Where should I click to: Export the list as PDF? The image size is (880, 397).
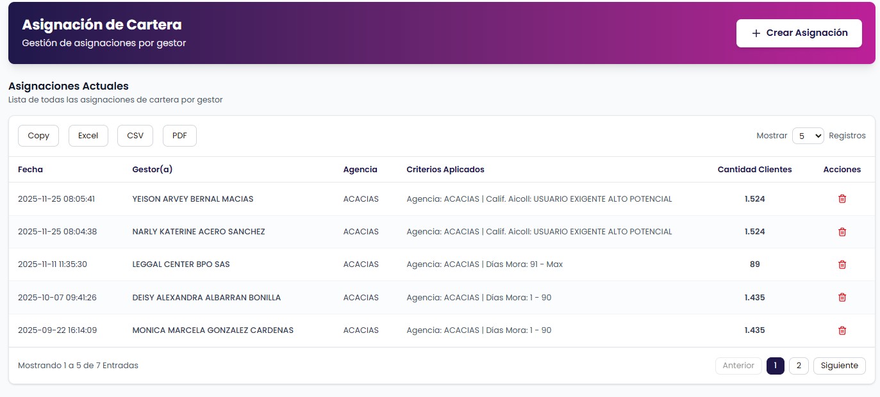179,136
